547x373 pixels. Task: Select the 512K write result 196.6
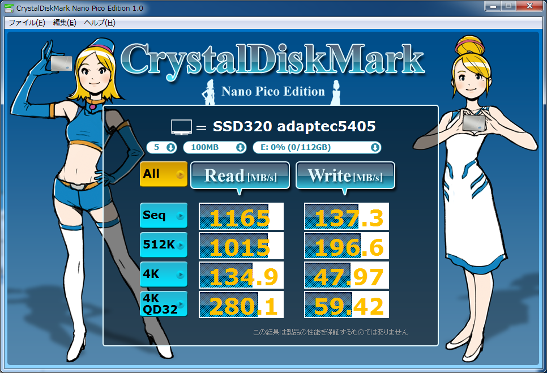point(347,246)
